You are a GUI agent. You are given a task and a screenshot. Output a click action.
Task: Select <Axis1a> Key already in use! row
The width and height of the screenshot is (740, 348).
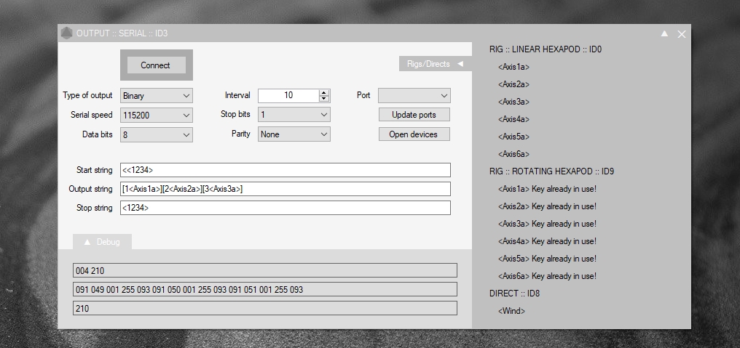pyautogui.click(x=547, y=189)
